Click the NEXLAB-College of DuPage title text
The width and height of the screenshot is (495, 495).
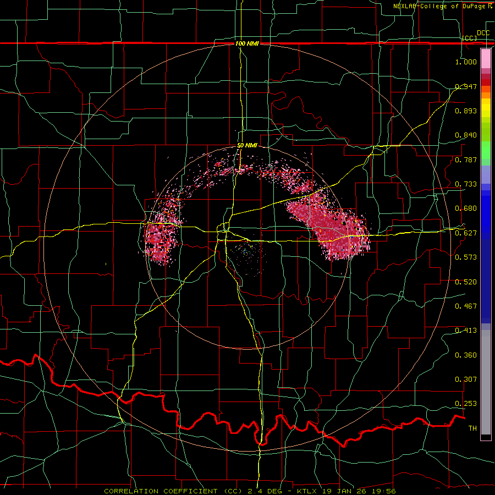click(x=441, y=6)
